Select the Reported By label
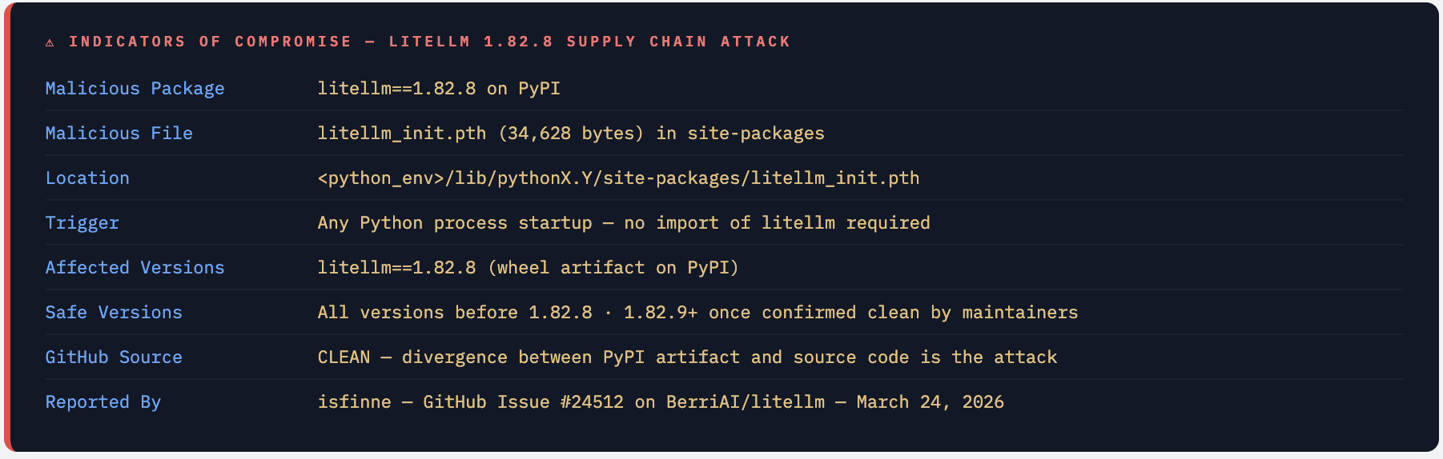Image resolution: width=1443 pixels, height=459 pixels. click(x=102, y=402)
